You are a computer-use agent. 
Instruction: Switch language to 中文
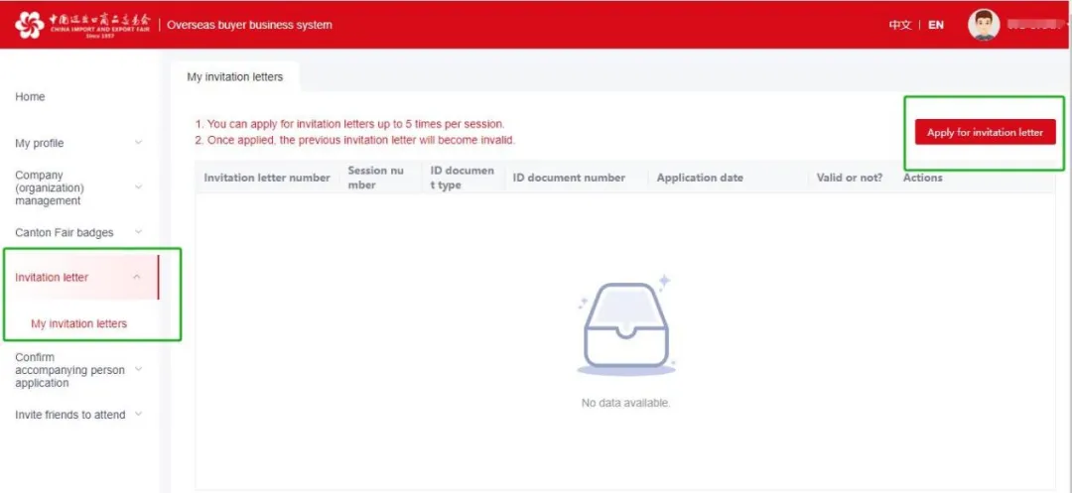[899, 25]
